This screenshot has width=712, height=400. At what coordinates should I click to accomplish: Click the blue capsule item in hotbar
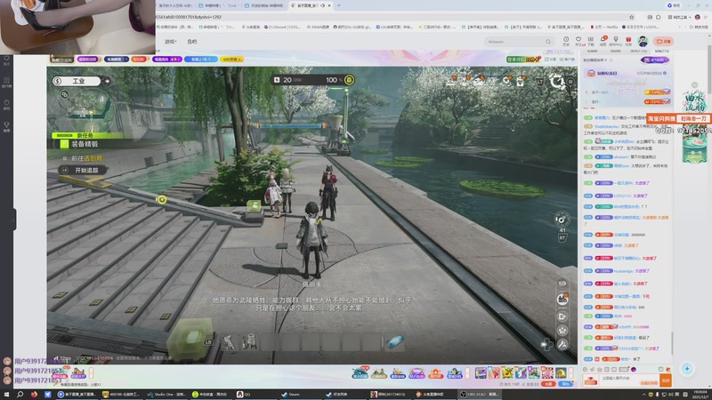[x=394, y=341]
